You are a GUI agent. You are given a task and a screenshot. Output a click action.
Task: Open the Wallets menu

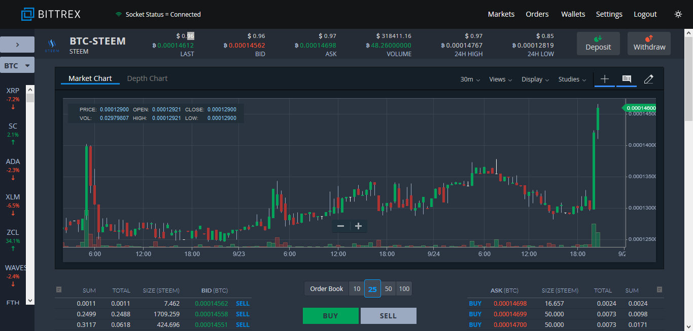573,14
